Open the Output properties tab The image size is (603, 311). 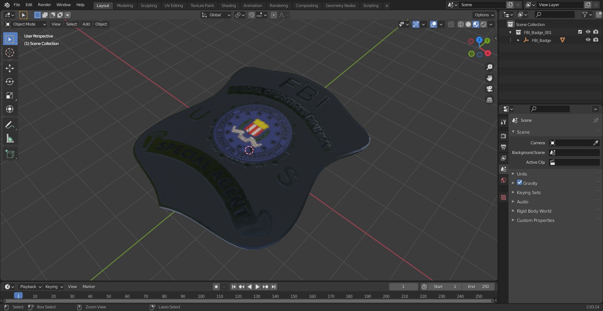coord(503,147)
